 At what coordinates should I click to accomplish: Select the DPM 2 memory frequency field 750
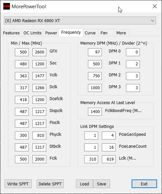[x=95, y=76]
